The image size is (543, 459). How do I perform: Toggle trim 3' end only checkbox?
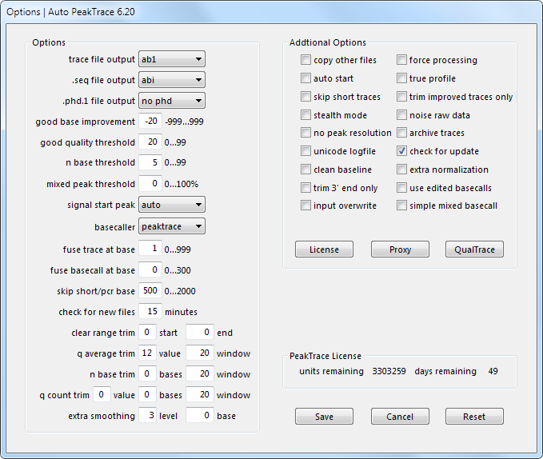[305, 188]
